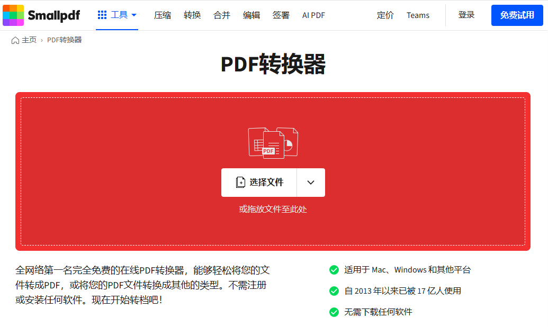Click green checkmark beside Mac、Windows text
Viewport: 548px width, 327px height.
(x=334, y=270)
